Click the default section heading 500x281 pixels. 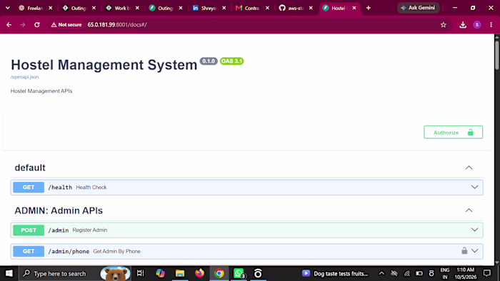[30, 168]
